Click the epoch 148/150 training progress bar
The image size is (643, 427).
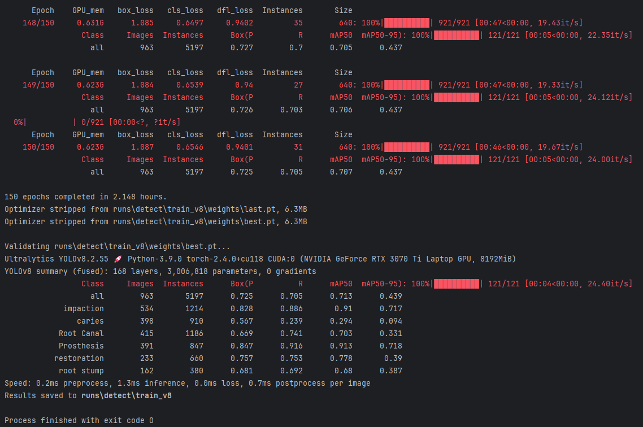coord(407,23)
